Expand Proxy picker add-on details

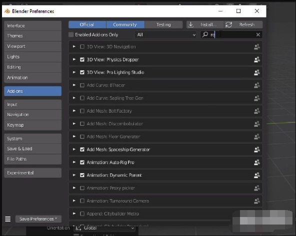pos(74,188)
